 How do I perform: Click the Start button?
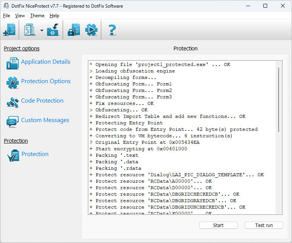218,225
